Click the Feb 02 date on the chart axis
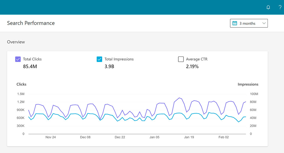Image resolution: width=284 pixels, height=153 pixels. pos(223,137)
